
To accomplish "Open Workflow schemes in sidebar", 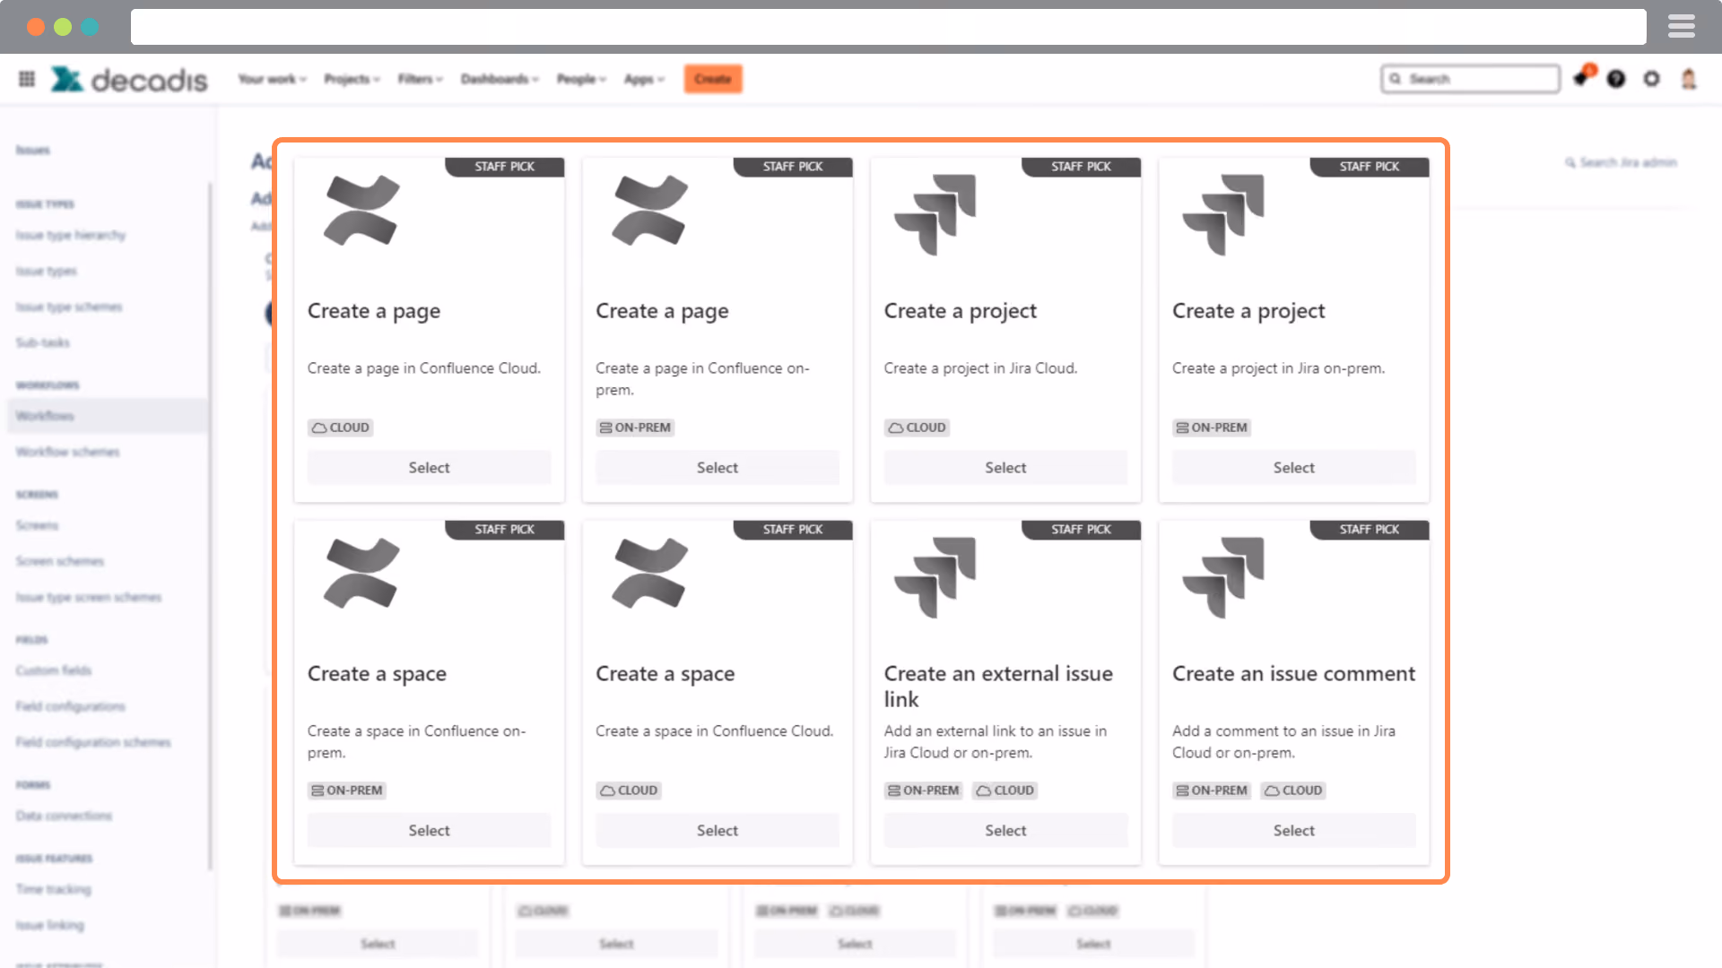I will coord(67,452).
